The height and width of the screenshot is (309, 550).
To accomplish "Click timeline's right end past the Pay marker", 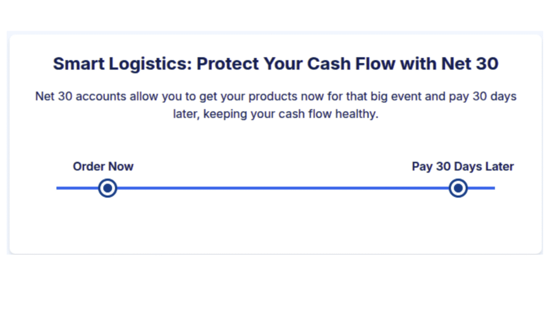I will click(x=482, y=188).
